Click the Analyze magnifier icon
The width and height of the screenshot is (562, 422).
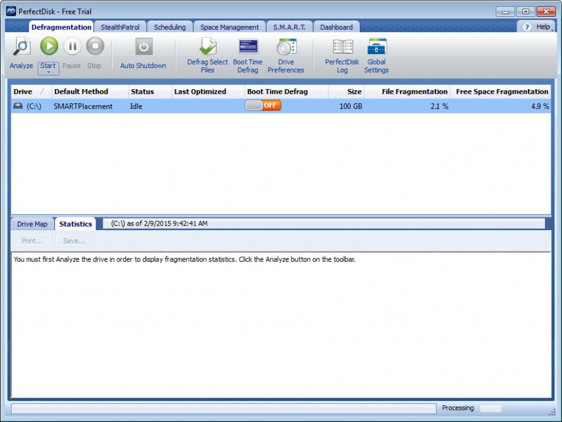(22, 47)
